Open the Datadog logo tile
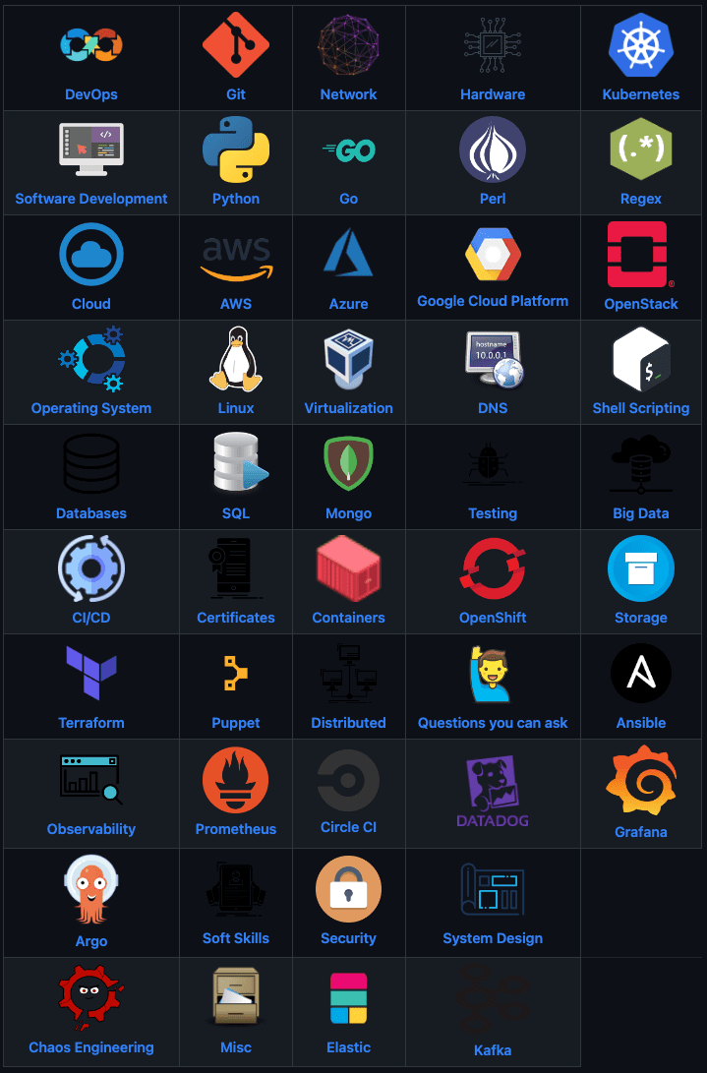The width and height of the screenshot is (707, 1073). (493, 792)
